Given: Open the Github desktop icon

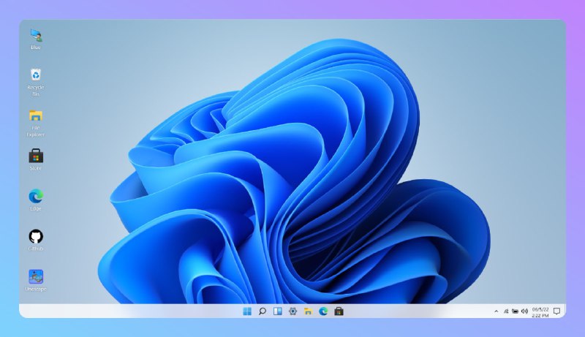Looking at the screenshot, I should click(x=36, y=240).
